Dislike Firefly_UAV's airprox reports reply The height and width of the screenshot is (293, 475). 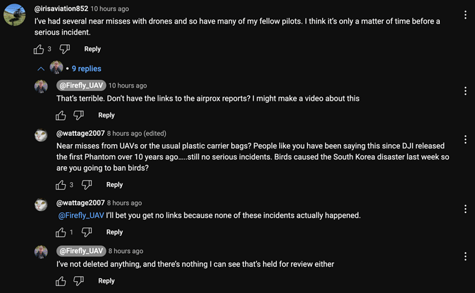[x=78, y=115]
